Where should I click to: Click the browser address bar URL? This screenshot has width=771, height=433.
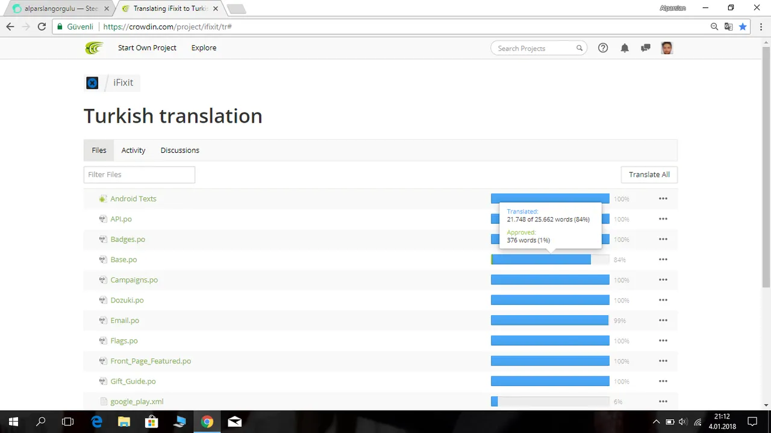(x=167, y=26)
